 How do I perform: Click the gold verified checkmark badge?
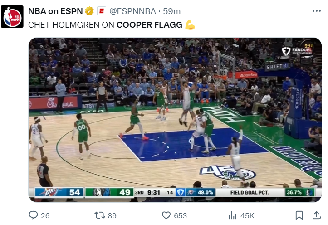click(89, 11)
